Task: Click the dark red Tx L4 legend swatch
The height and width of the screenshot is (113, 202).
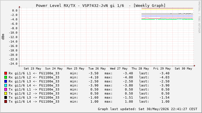Action: click(x=6, y=101)
